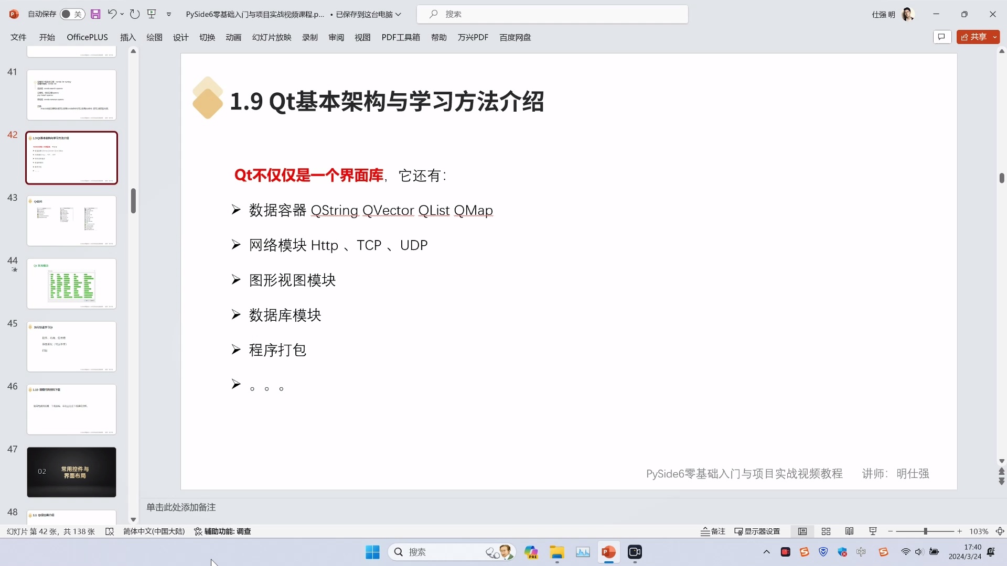The image size is (1007, 566).
Task: Open 显示器设置 display settings
Action: click(x=757, y=531)
